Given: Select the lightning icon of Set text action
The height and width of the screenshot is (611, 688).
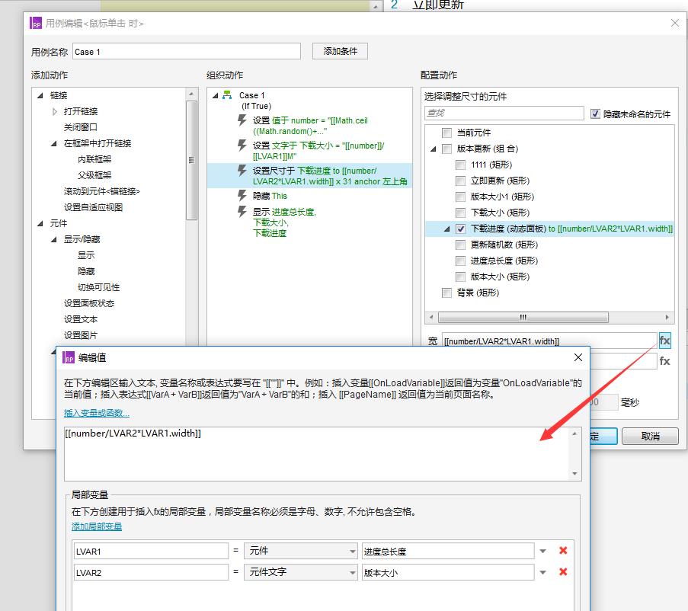Looking at the screenshot, I should coord(242,145).
